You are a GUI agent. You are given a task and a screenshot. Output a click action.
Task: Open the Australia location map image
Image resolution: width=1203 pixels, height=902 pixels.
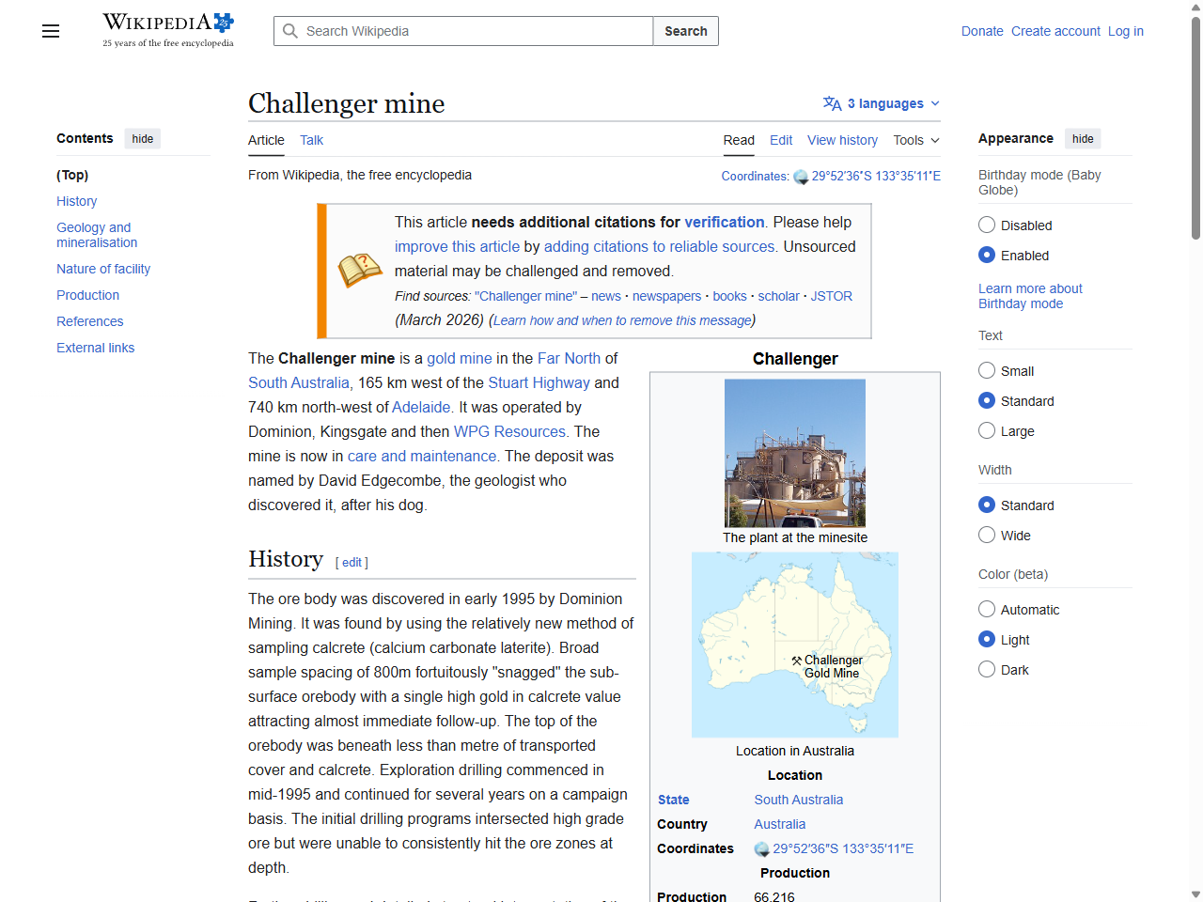(x=795, y=645)
